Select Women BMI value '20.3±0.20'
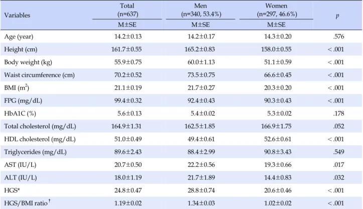Viewport: 363px width, 209px height. (278, 88)
